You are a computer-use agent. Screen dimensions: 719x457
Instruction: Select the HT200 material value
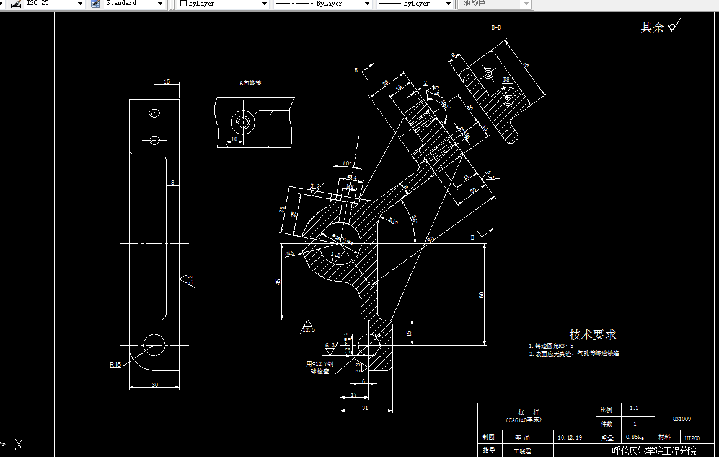692,438
